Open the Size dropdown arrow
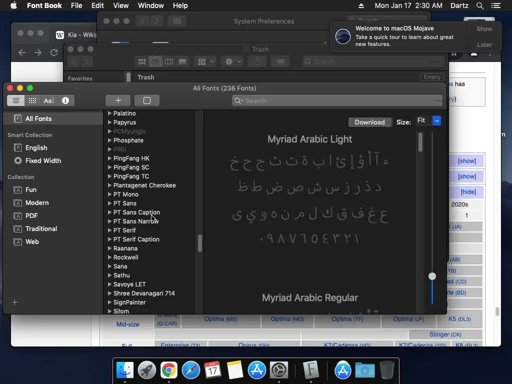This screenshot has height=384, width=512. pyautogui.click(x=436, y=121)
